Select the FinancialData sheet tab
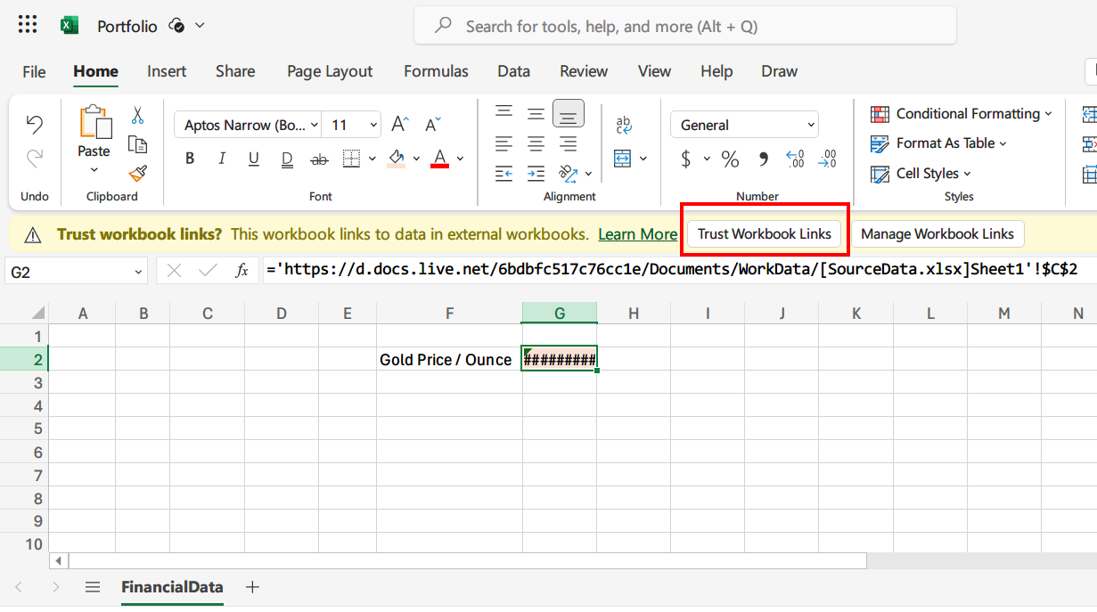This screenshot has width=1097, height=612. (172, 587)
